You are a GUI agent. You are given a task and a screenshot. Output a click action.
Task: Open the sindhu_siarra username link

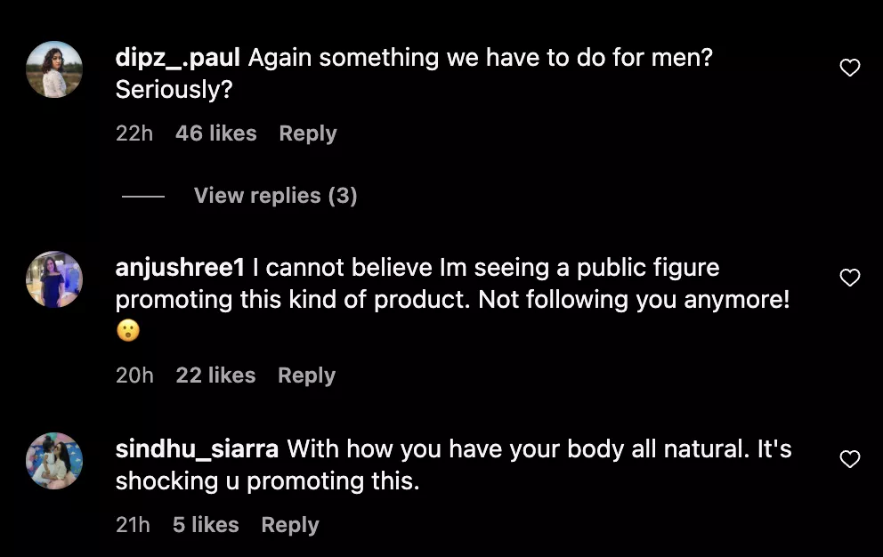point(197,449)
